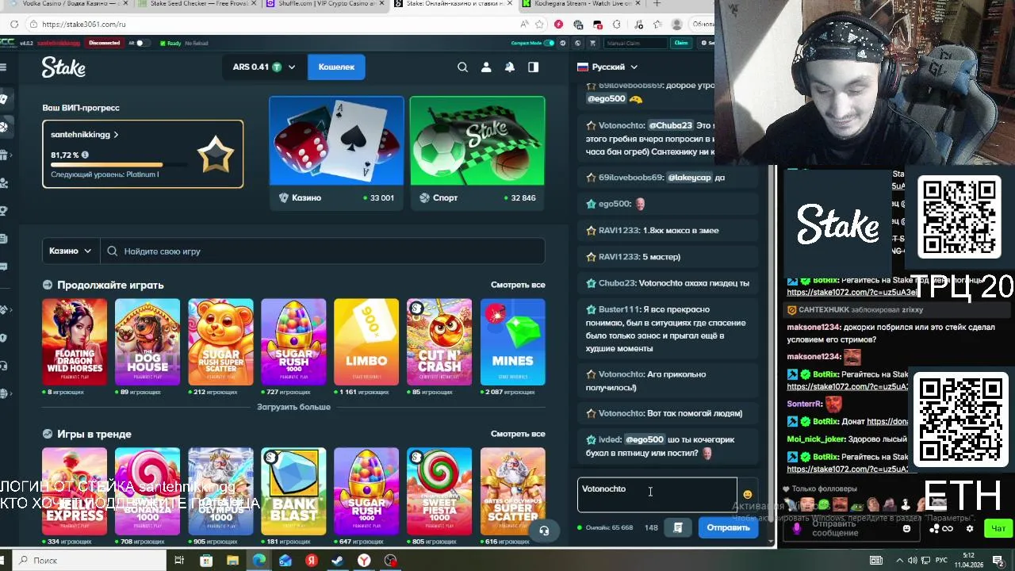Image resolution: width=1015 pixels, height=571 pixels.
Task: Open The Dog House game
Action: [x=147, y=342]
